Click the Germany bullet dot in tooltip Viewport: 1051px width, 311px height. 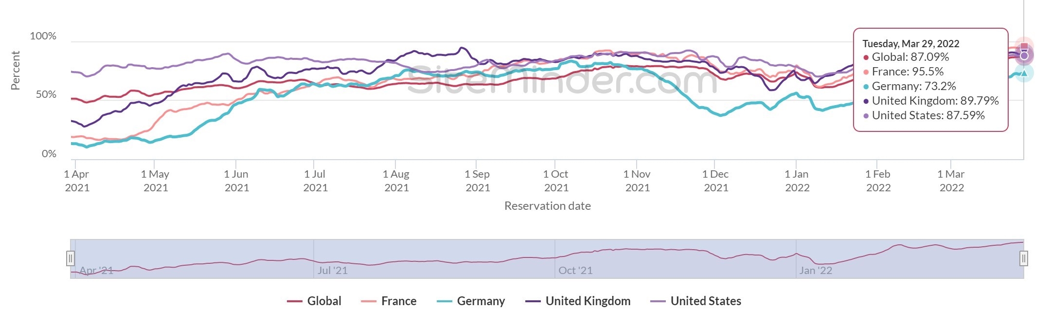(x=866, y=87)
